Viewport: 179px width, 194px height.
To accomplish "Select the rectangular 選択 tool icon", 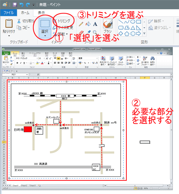I will (x=45, y=24).
